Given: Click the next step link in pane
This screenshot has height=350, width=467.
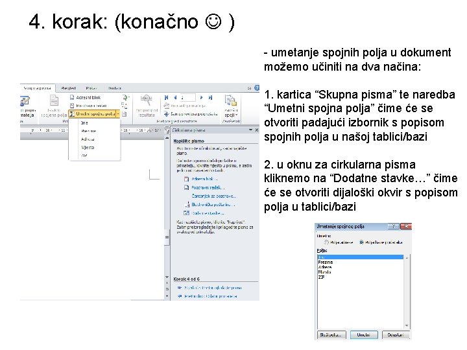Looking at the screenshot, I should coord(213,288).
